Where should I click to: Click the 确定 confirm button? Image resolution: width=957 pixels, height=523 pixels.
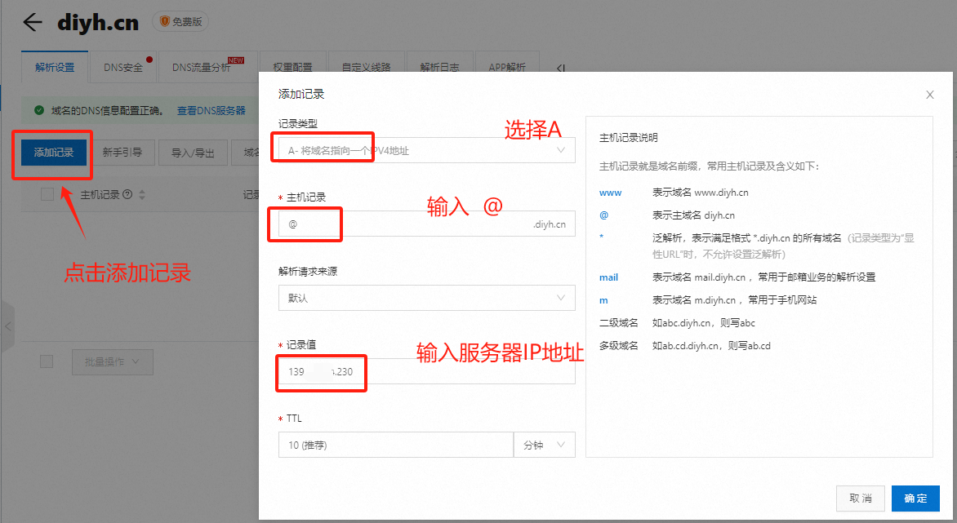pos(915,498)
